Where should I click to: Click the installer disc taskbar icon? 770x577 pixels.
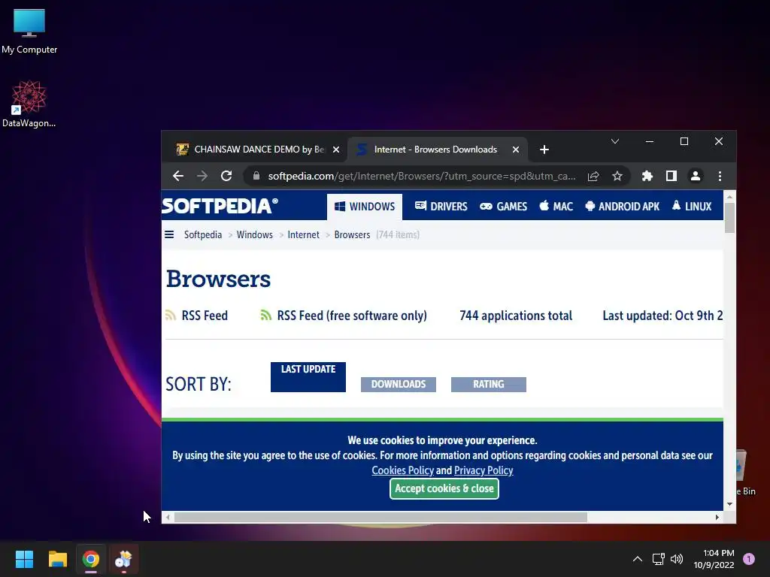[x=123, y=559]
